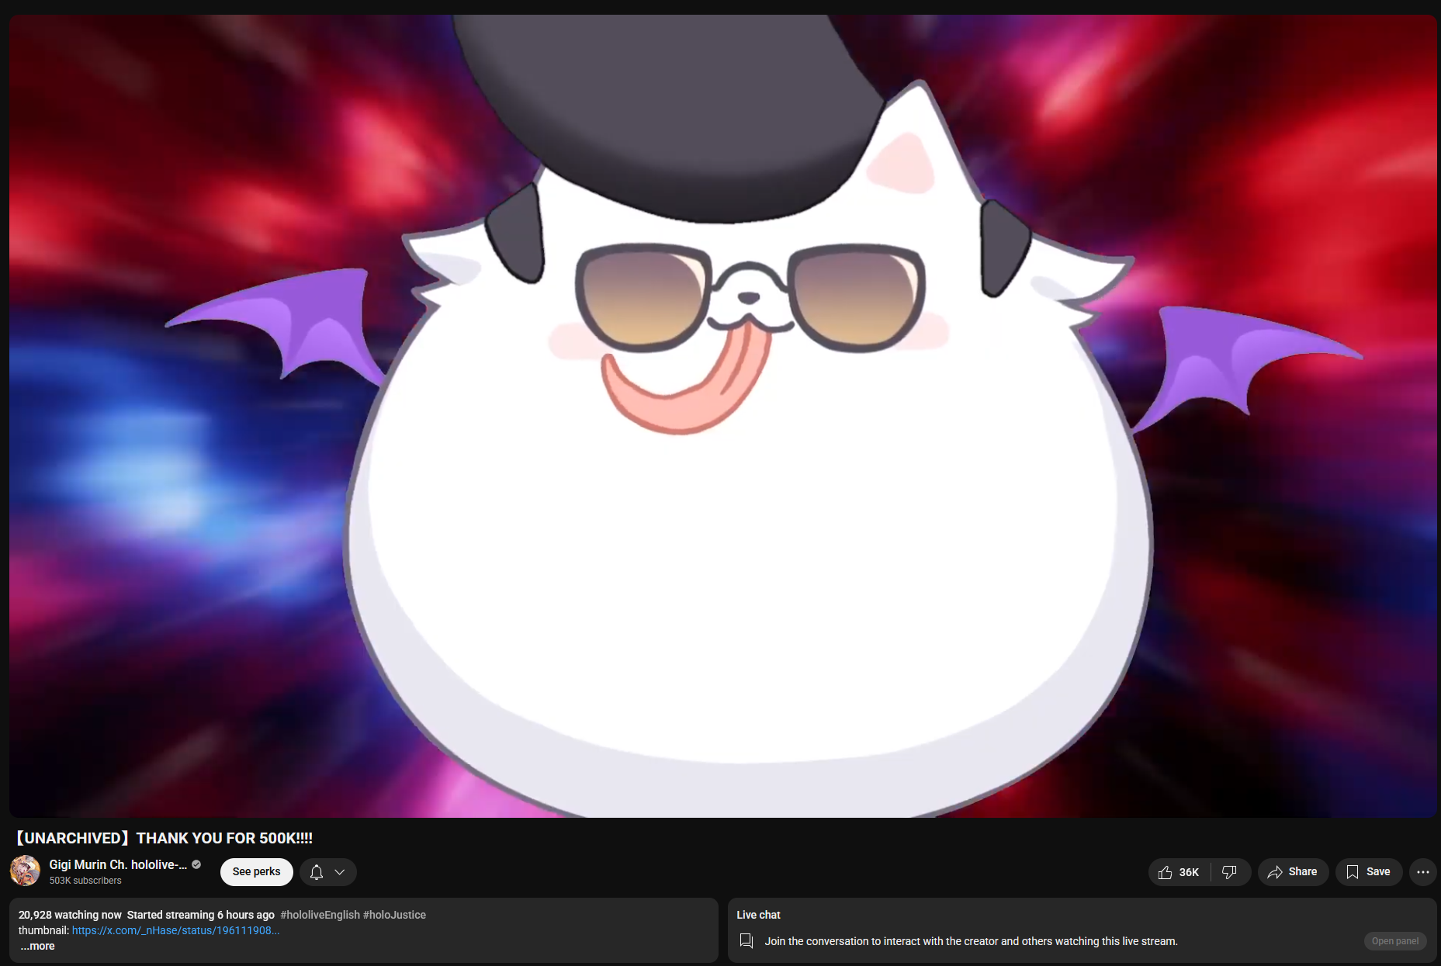The width and height of the screenshot is (1441, 966).
Task: Click 'Started streaming 6 hours ago' text
Action: (x=201, y=915)
